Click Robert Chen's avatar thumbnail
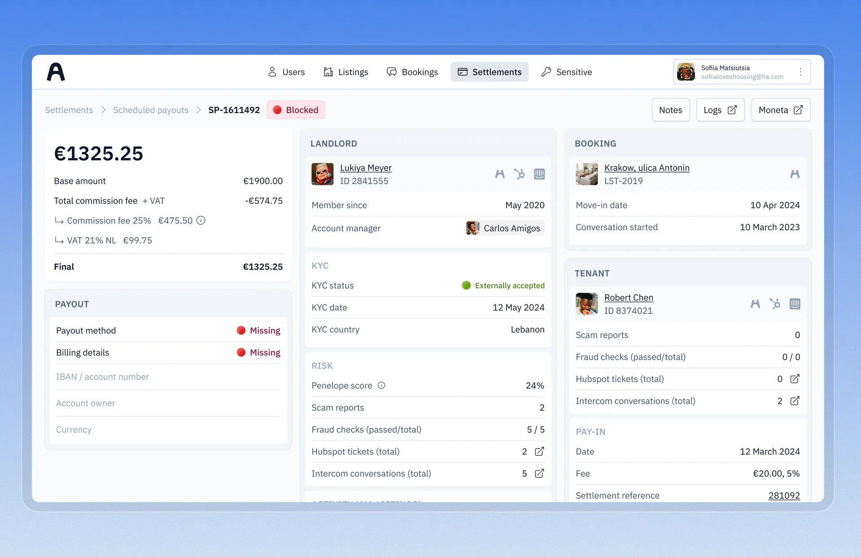The width and height of the screenshot is (861, 557). pyautogui.click(x=587, y=304)
